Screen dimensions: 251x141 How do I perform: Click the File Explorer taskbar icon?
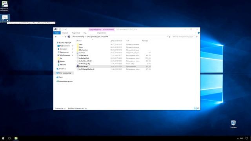[16, 138]
